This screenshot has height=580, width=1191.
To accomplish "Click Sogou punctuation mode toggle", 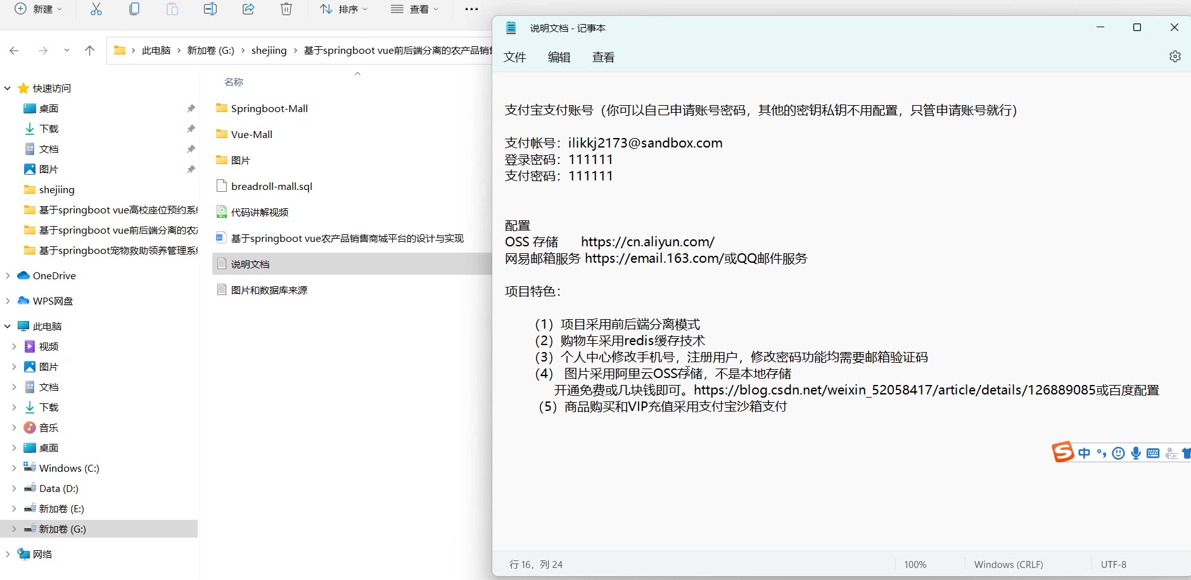I will pyautogui.click(x=1102, y=453).
